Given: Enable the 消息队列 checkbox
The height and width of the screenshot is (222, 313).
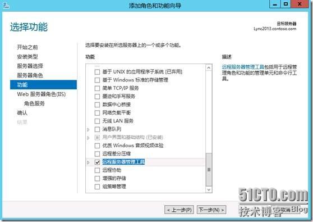Looking at the screenshot, I should pos(97,129).
